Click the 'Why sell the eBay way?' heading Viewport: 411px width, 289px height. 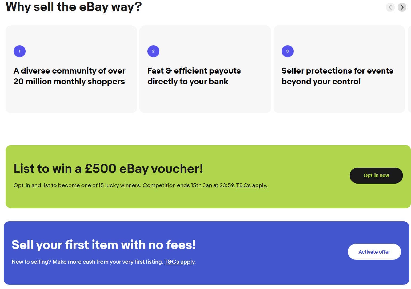point(74,7)
